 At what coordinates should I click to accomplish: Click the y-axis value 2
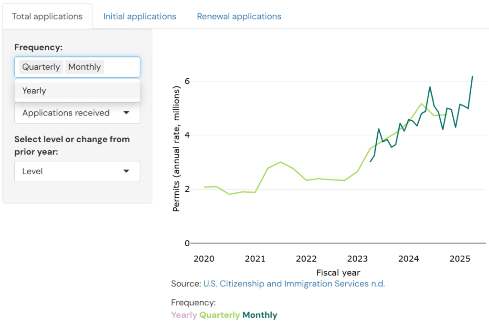(187, 189)
